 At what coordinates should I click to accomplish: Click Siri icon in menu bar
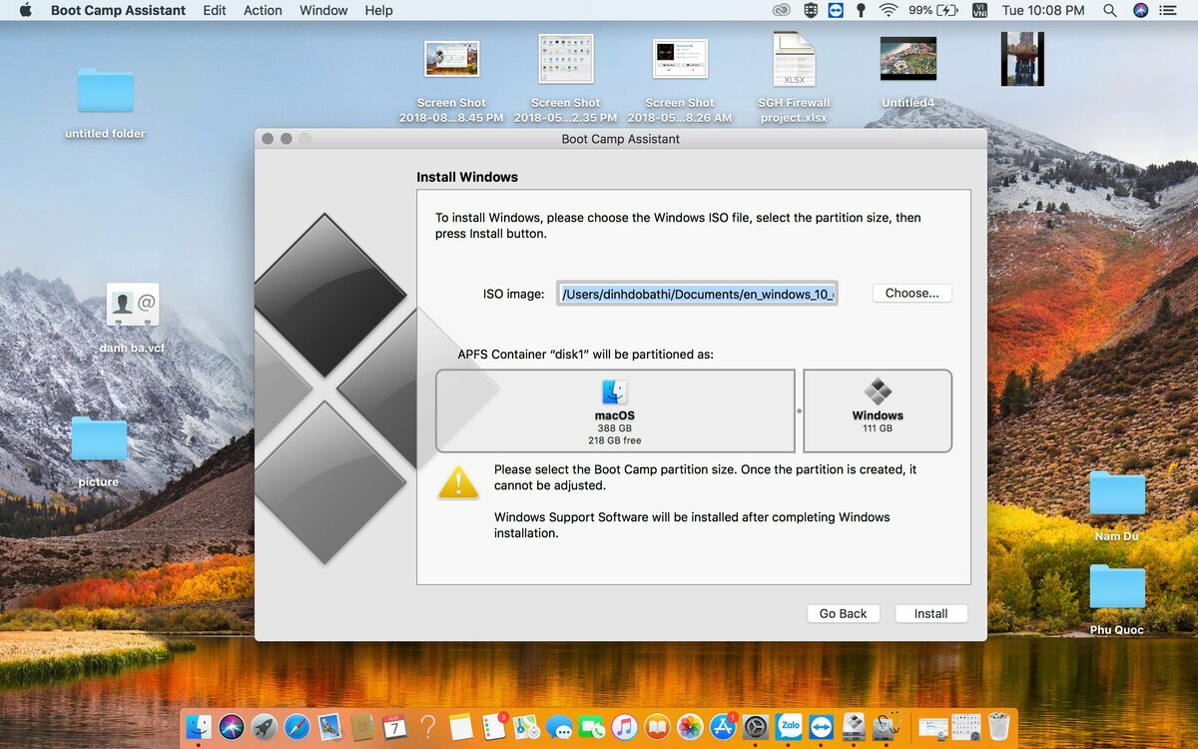pyautogui.click(x=1140, y=10)
